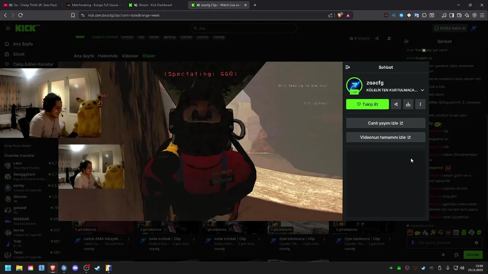Switch to Stream - Kick Dashboard tab
This screenshot has height=274, width=488.
[x=156, y=5]
